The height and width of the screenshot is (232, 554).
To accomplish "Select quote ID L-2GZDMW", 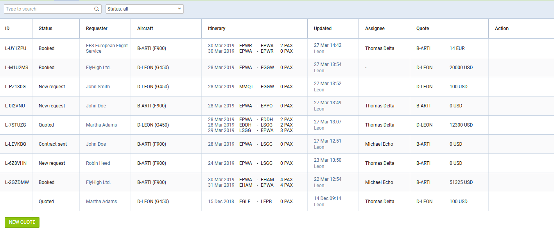I will tap(17, 182).
